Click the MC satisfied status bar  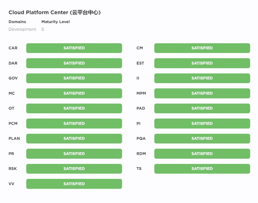tap(74, 93)
